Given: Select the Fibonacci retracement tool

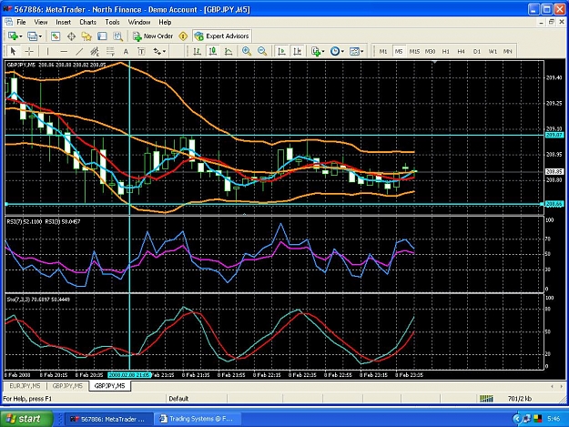Looking at the screenshot, I should (x=110, y=52).
